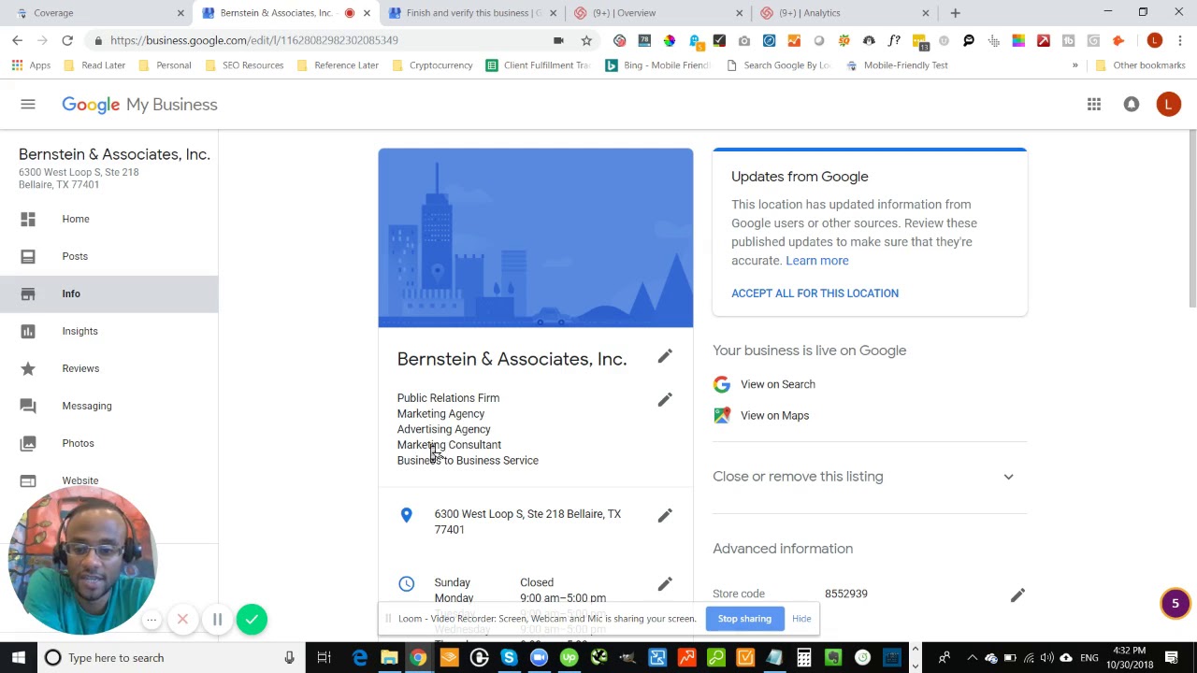The image size is (1197, 673).
Task: Close the Coverage browser tab
Action: [180, 13]
